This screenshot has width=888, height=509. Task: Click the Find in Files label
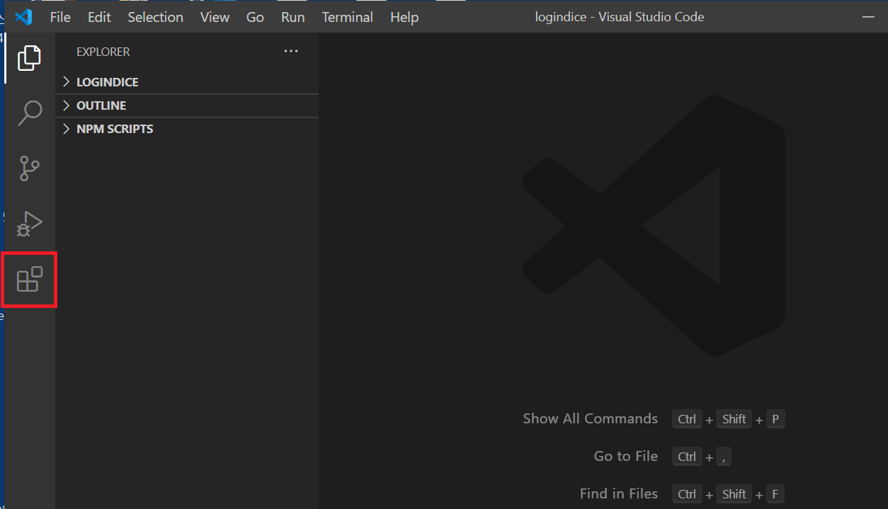tap(619, 493)
